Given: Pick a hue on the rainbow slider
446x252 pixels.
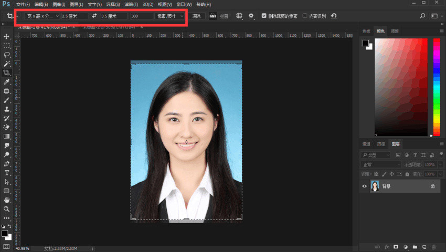Looking at the screenshot, I should point(437,87).
